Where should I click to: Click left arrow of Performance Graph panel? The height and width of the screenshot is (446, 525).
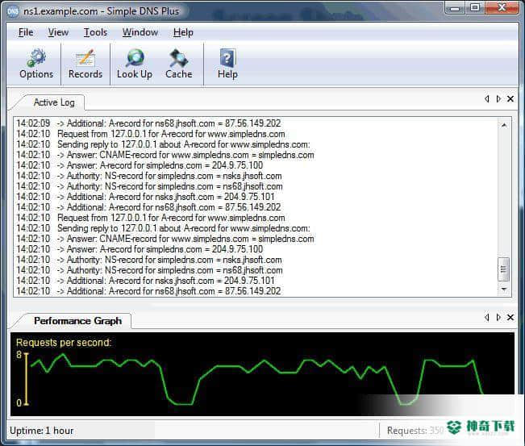pos(487,317)
